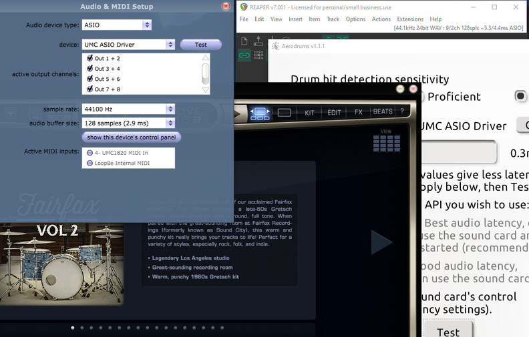Switch to the EDIT tab
The height and width of the screenshot is (337, 529).
(x=334, y=113)
